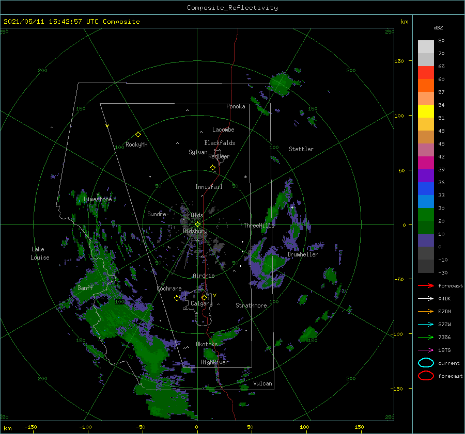
Task: Click the Calgary city label
Action: click(x=202, y=303)
